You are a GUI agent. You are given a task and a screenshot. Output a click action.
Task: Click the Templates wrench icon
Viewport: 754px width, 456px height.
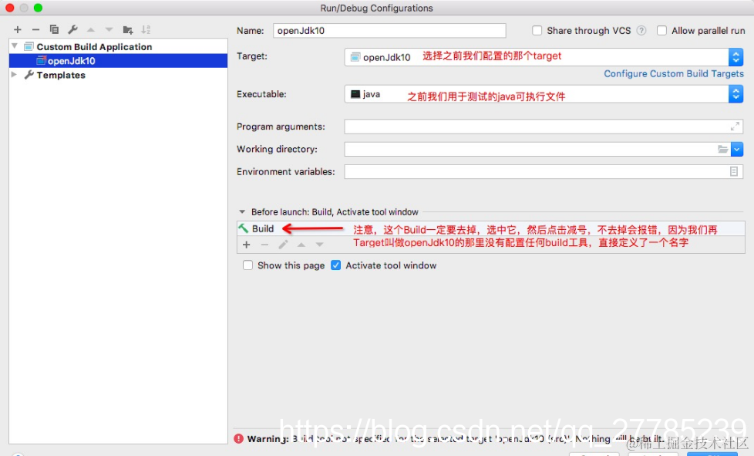(x=29, y=75)
